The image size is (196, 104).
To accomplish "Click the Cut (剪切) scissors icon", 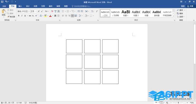I will [x=8, y=10].
